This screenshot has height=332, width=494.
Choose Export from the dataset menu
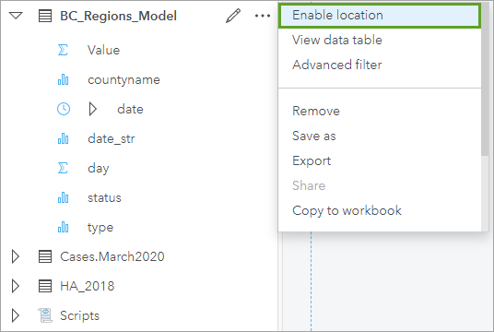[380, 160]
